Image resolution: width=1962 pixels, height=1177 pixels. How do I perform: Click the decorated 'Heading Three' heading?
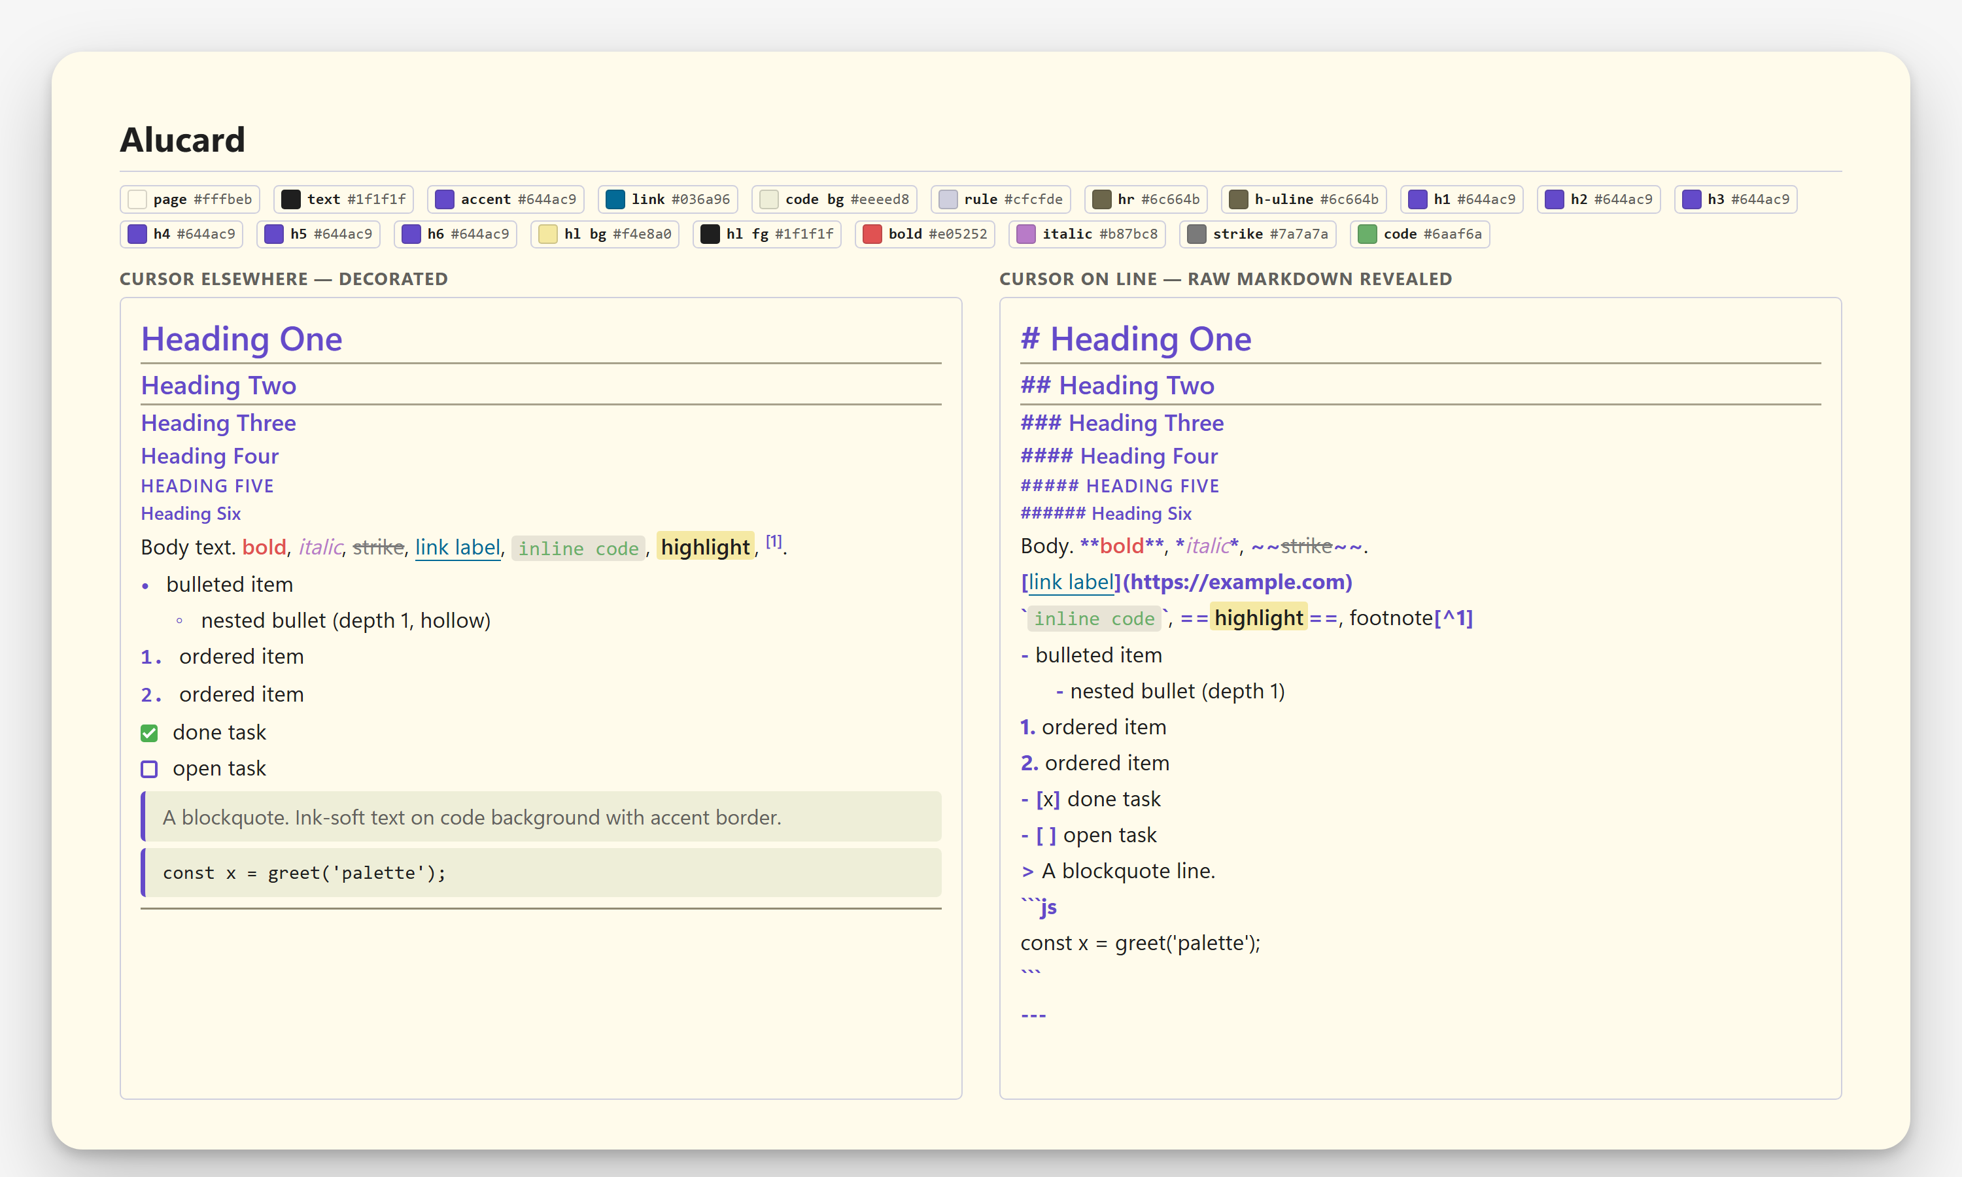tap(219, 424)
